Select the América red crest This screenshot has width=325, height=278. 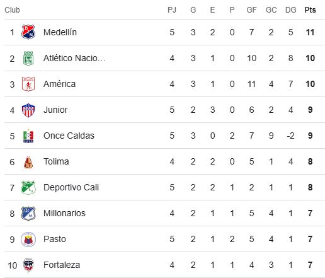coord(28,84)
